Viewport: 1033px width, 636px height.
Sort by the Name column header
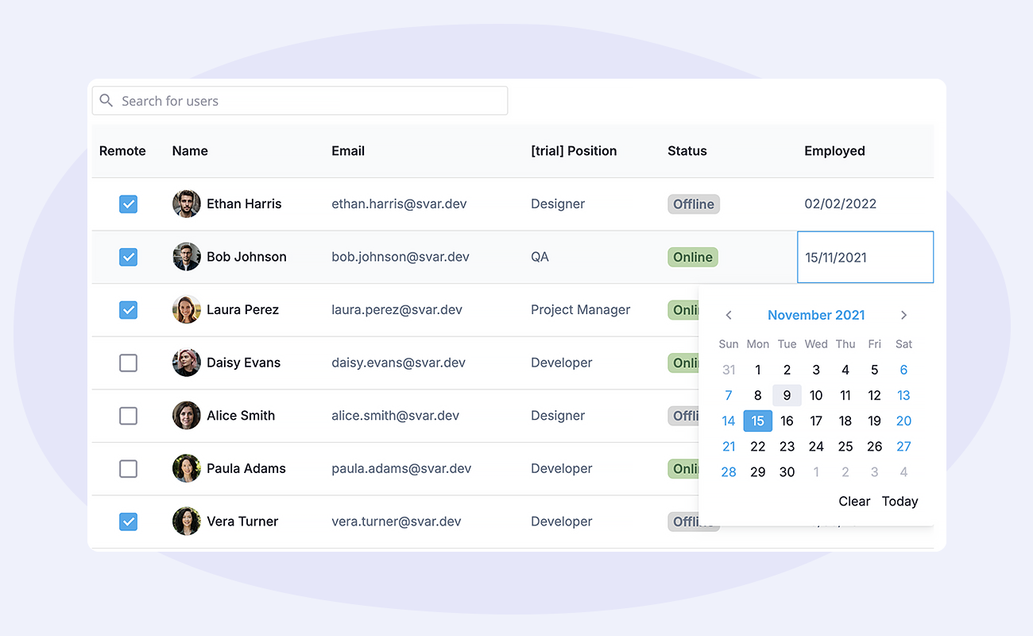coord(190,151)
